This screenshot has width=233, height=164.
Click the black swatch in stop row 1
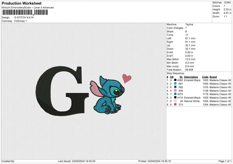[x=176, y=80]
